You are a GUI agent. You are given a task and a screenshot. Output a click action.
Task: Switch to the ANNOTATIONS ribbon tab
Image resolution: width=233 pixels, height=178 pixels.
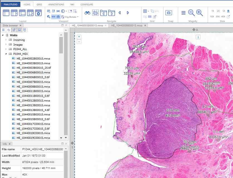tap(56, 4)
